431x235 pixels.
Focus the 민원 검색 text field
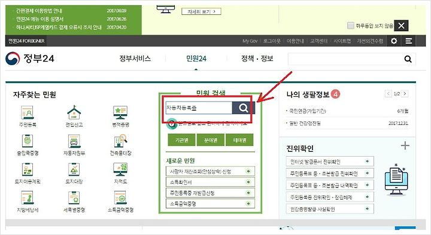coord(199,108)
